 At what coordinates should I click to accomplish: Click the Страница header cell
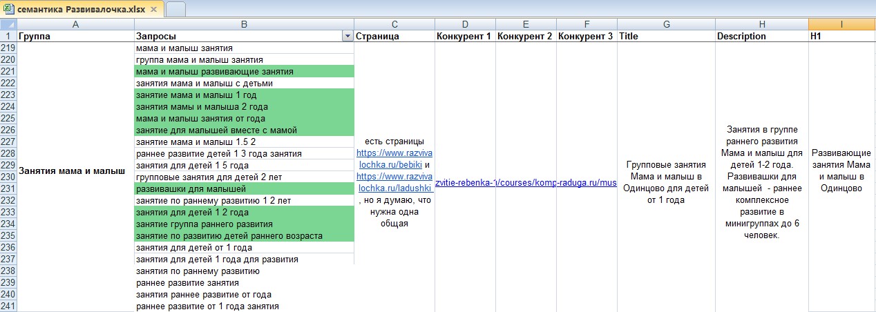(394, 36)
